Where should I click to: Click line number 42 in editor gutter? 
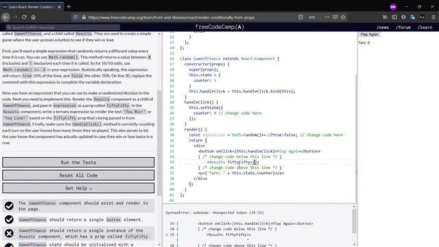click(x=171, y=200)
